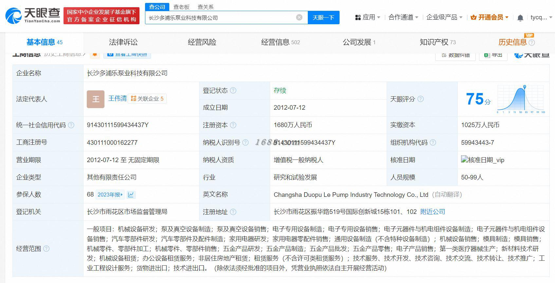Click the help icon beside 注册地址
555x283 pixels.
click(x=233, y=212)
